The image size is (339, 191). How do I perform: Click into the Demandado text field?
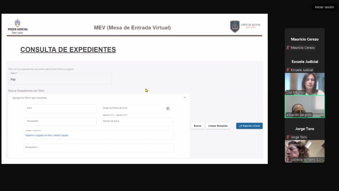coord(61,122)
